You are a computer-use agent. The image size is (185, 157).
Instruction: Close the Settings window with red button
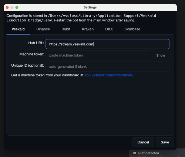[7, 7]
